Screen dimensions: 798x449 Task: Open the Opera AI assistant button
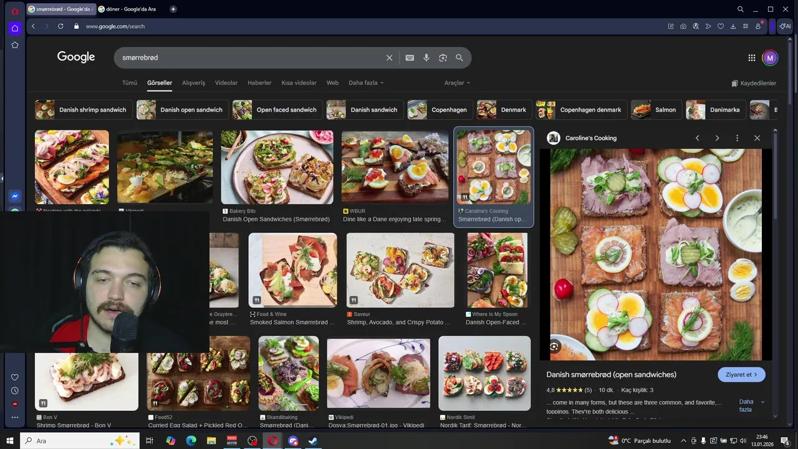pos(785,26)
